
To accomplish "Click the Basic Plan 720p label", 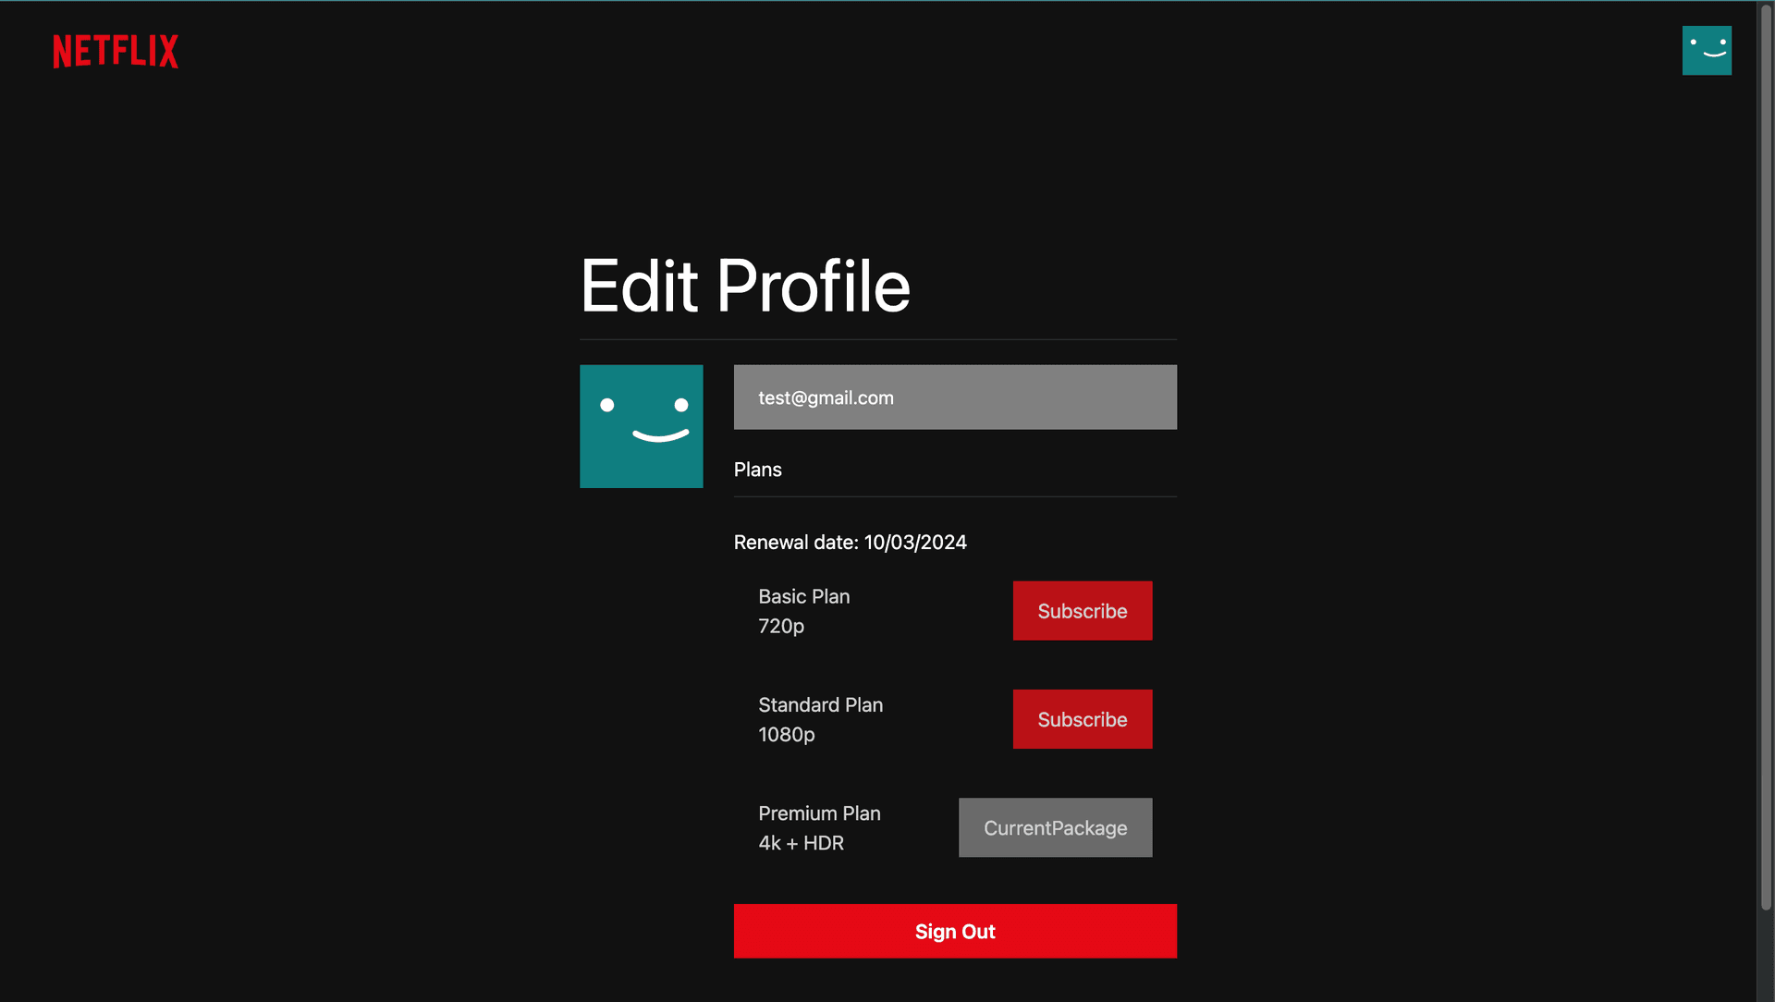I will 803,610.
